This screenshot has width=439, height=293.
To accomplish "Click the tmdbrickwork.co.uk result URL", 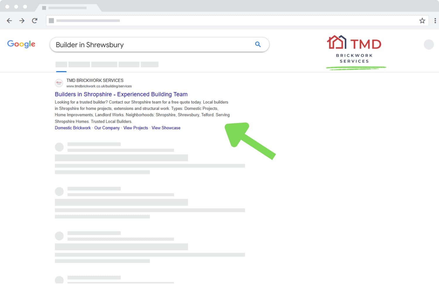I will click(99, 86).
